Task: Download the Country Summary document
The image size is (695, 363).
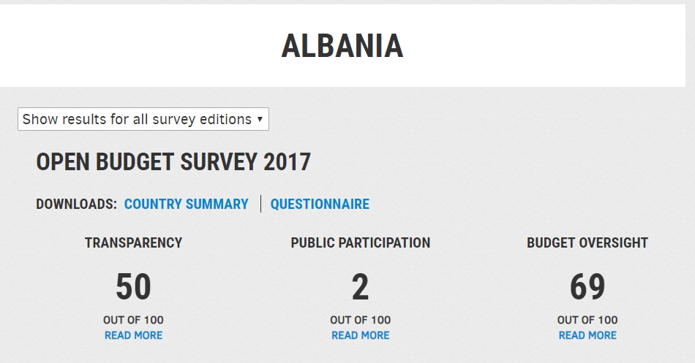Action: click(186, 204)
